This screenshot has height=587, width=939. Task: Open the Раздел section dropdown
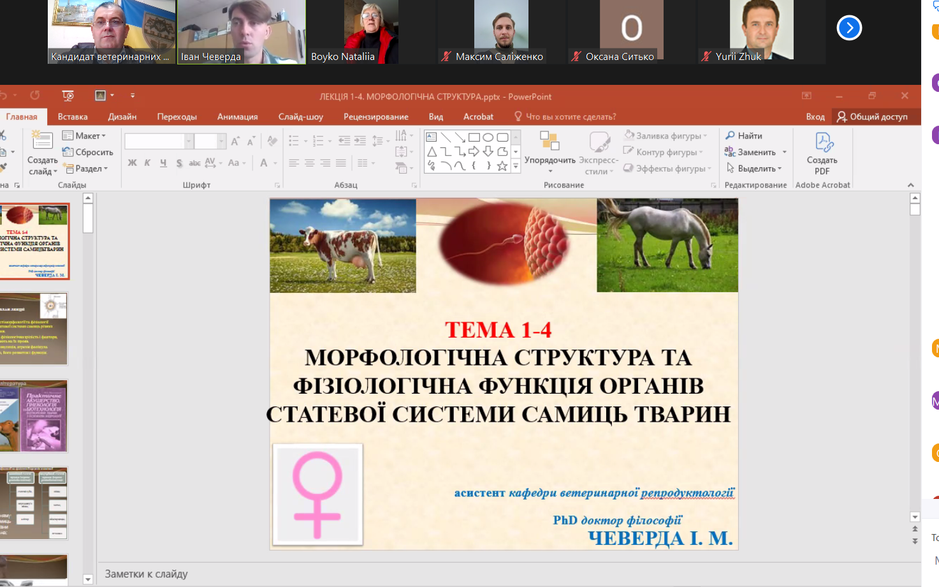click(x=85, y=168)
